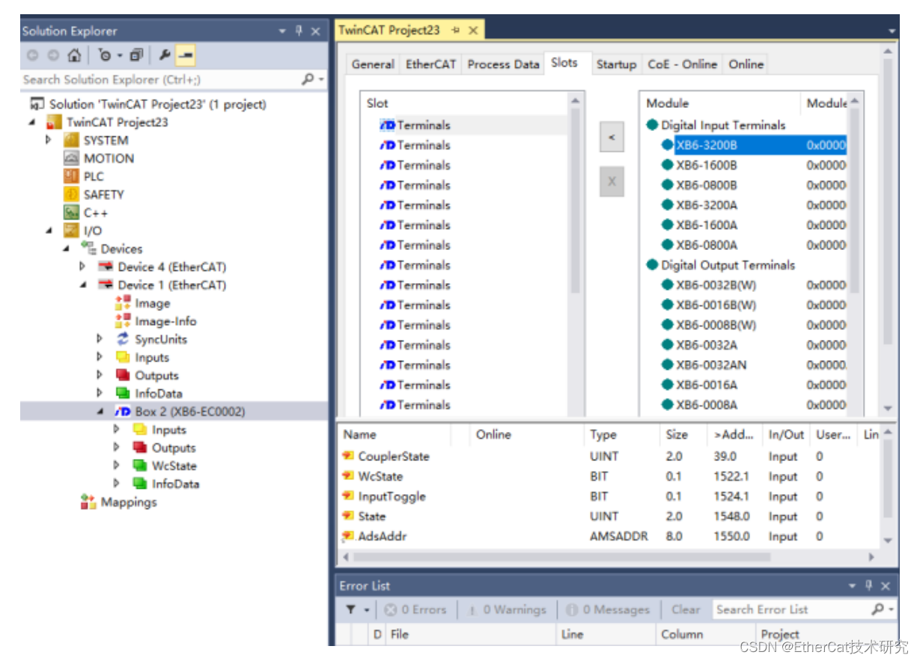Click the Image-Info item icon
This screenshot has height=661, width=920.
(123, 321)
